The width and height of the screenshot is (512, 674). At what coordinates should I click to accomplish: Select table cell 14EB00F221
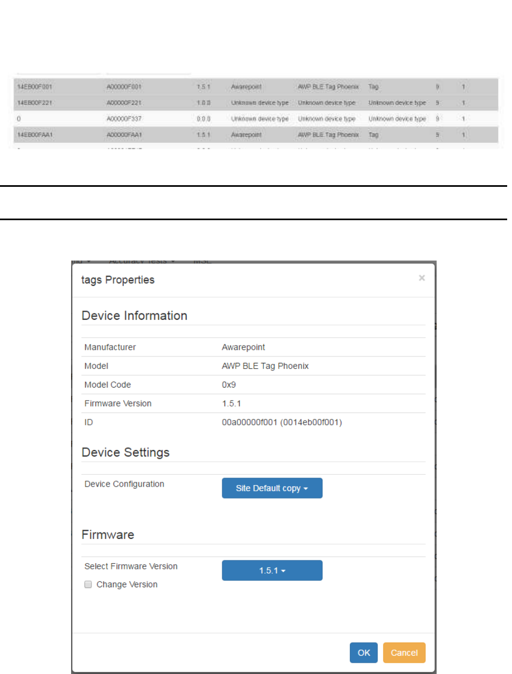[x=34, y=102]
